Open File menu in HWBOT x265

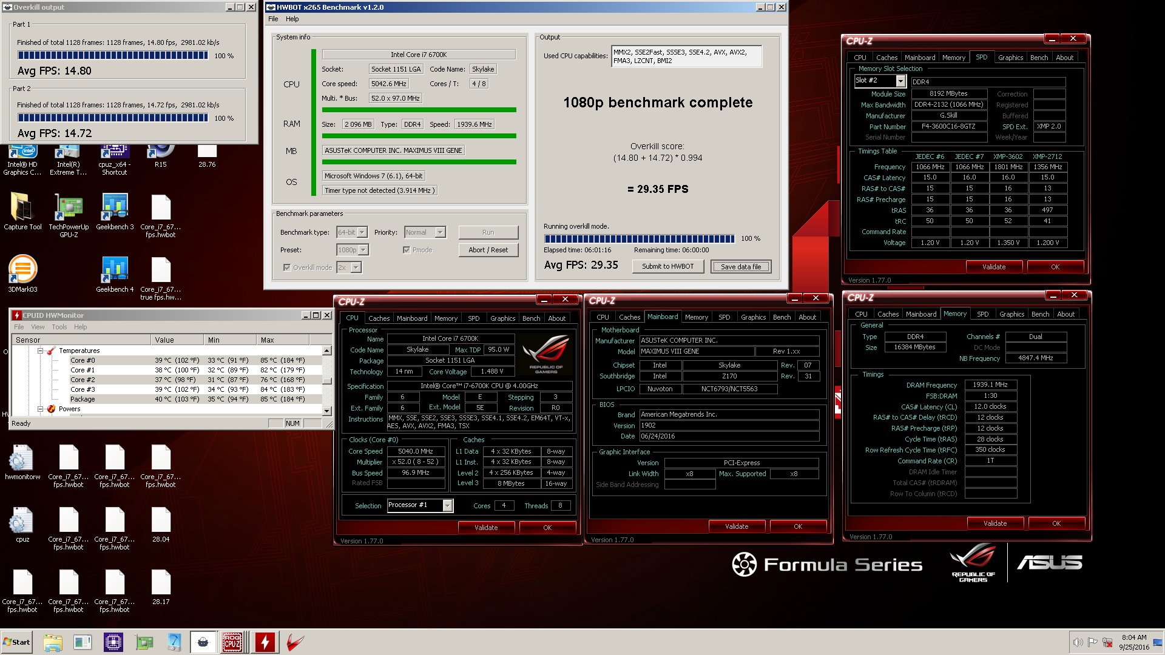coord(273,19)
